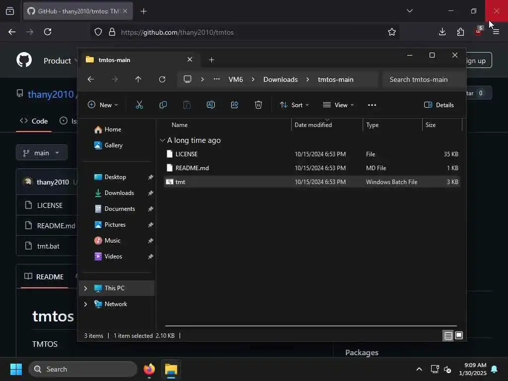This screenshot has height=381, width=508.
Task: Refresh the tmtos-main folder view
Action: 162,79
